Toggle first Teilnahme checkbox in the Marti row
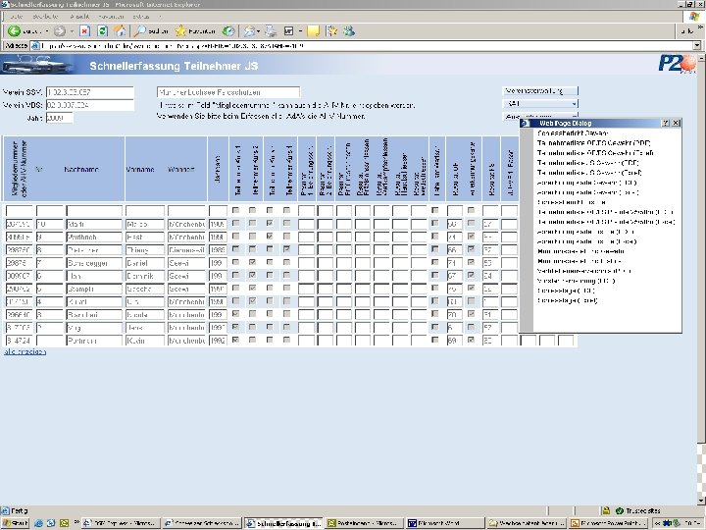Screen dimensions: 706x530 tap(235, 225)
